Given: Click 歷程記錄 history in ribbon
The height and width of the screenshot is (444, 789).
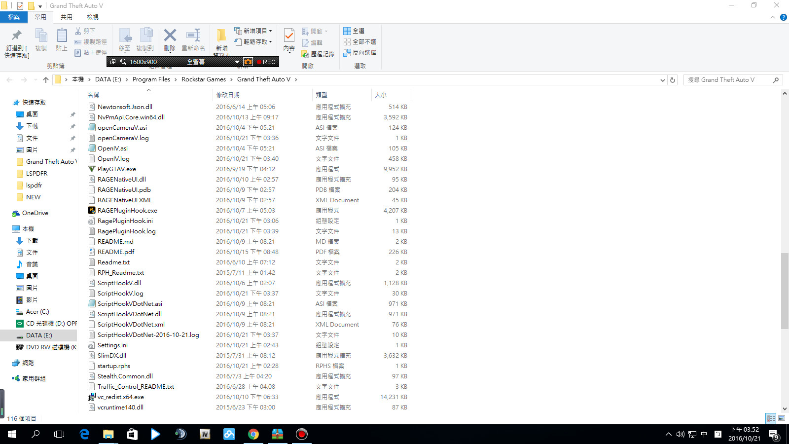Looking at the screenshot, I should [318, 54].
